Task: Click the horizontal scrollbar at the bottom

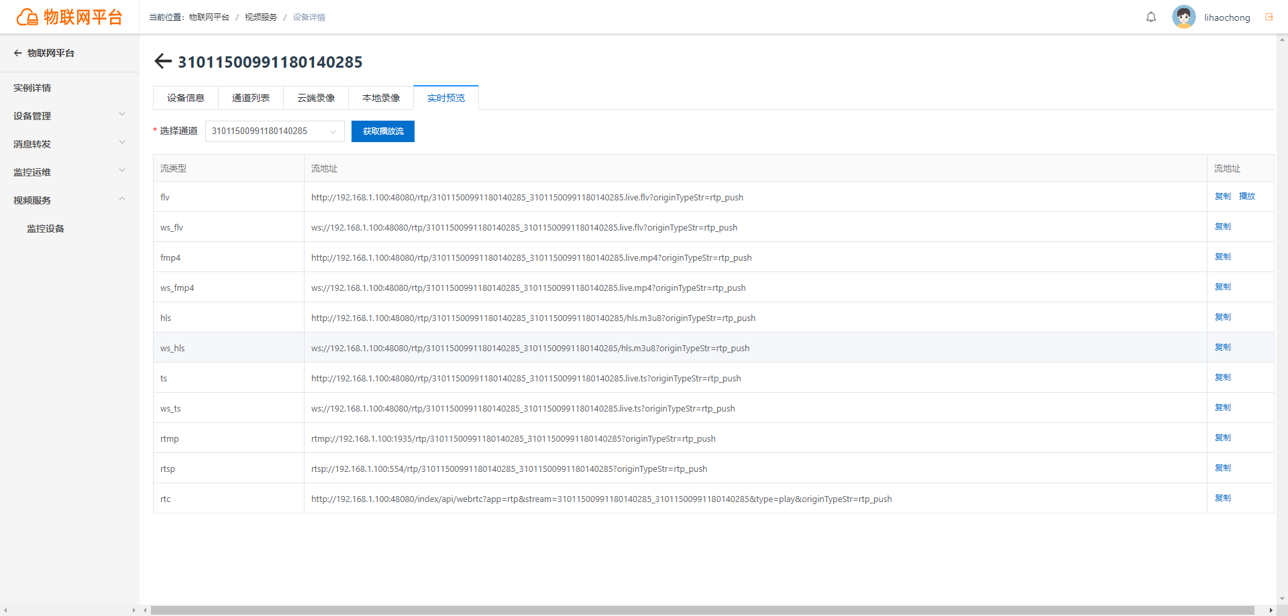Action: (702, 611)
